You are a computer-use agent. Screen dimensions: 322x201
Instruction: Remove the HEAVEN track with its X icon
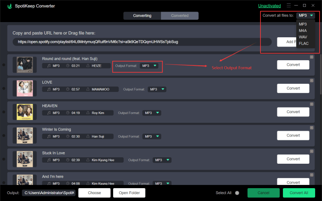coord(311,104)
